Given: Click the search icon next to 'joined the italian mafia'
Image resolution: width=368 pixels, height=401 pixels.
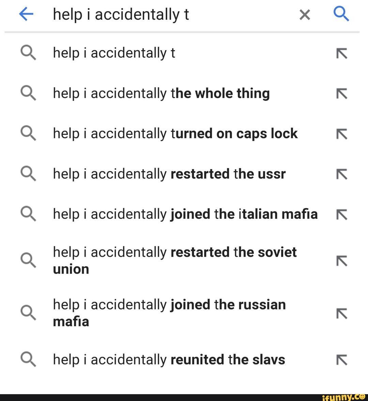Looking at the screenshot, I should pyautogui.click(x=28, y=214).
